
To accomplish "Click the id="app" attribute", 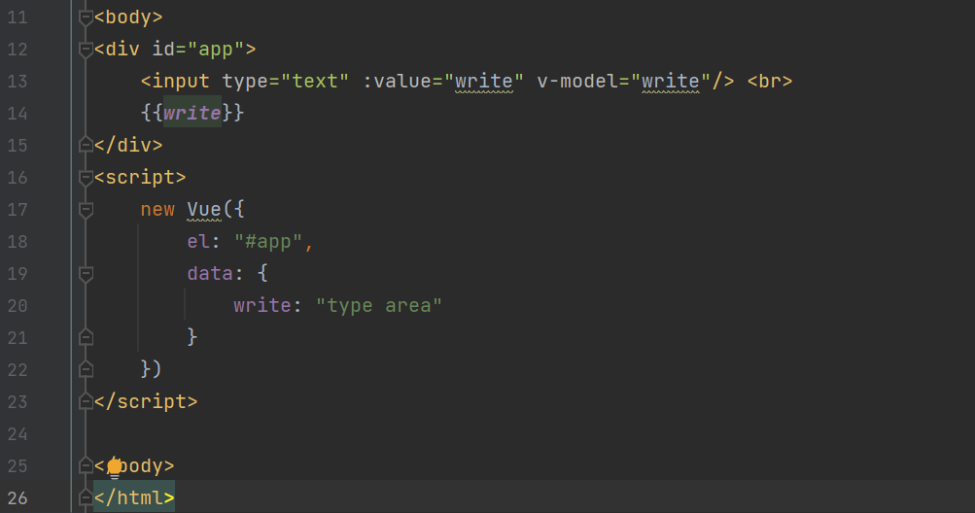I will [198, 50].
